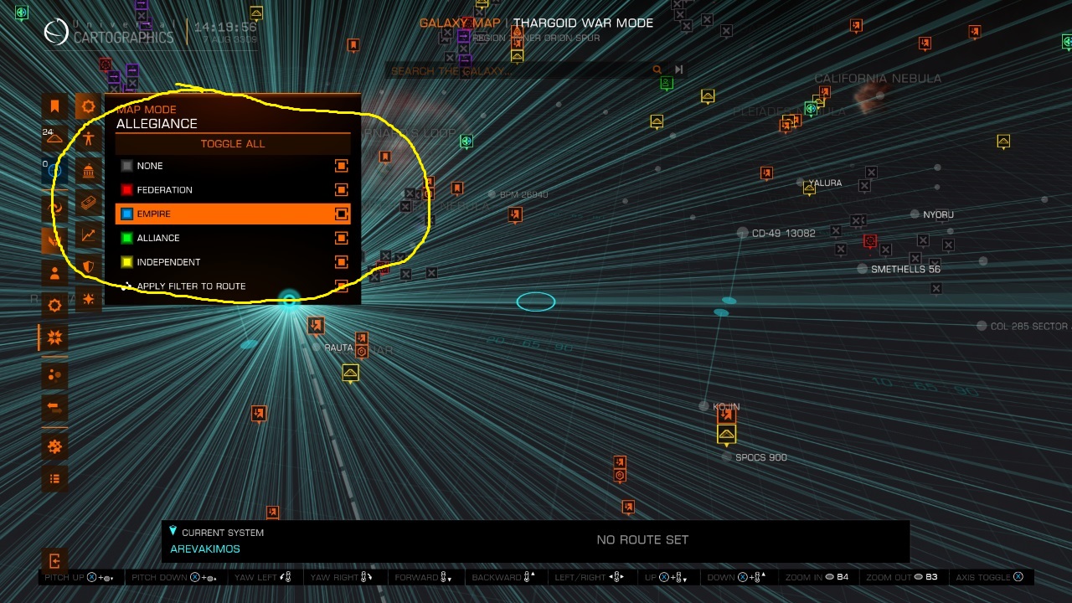The height and width of the screenshot is (603, 1072).
Task: Open the swirl icon in left sidebar
Action: click(x=54, y=208)
